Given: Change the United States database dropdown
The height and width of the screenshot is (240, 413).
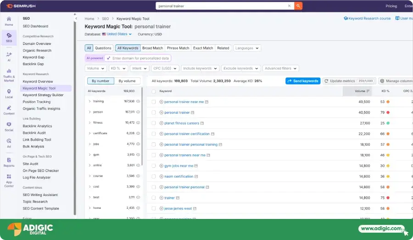Looking at the screenshot, I should pyautogui.click(x=117, y=34).
